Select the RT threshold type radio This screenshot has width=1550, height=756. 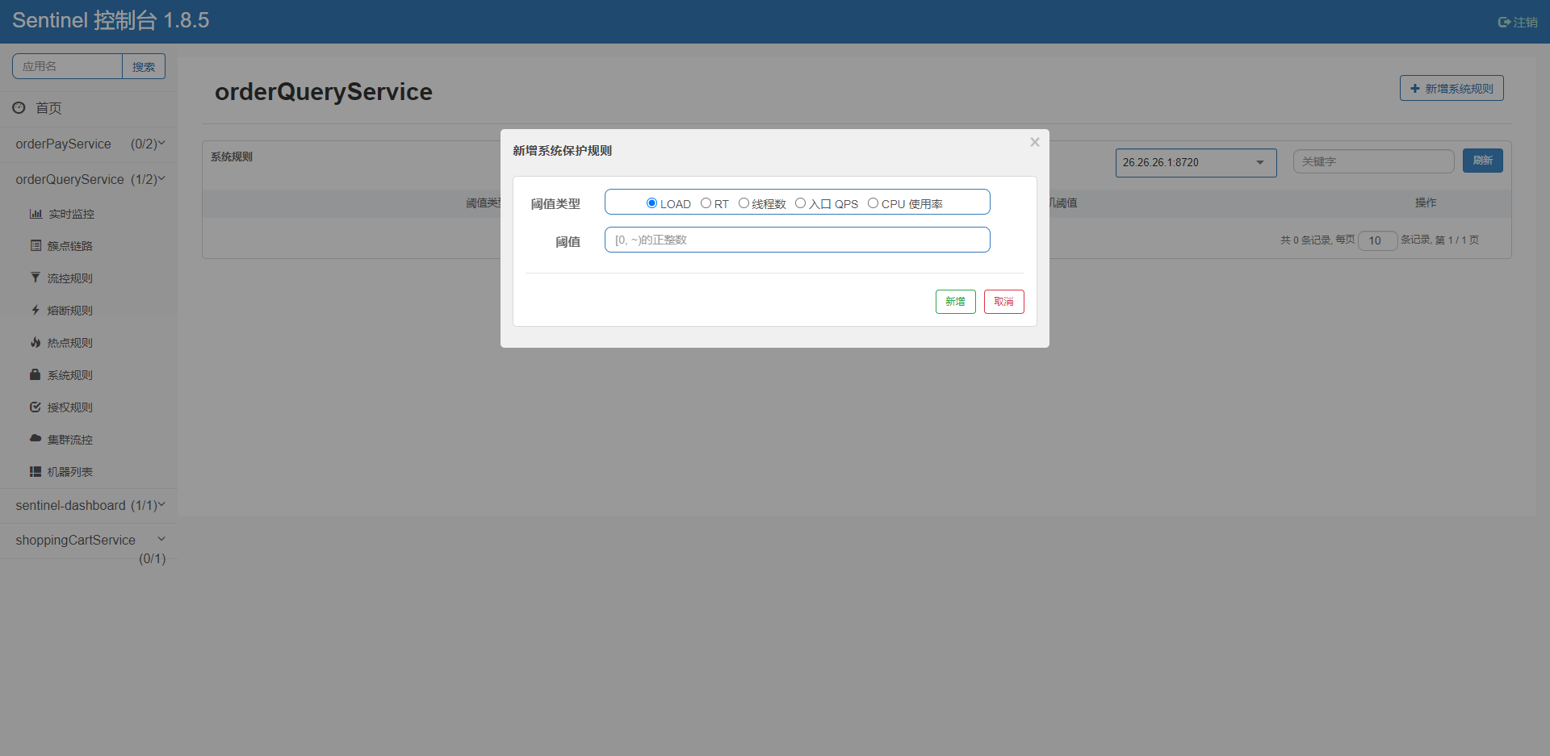pyautogui.click(x=706, y=203)
